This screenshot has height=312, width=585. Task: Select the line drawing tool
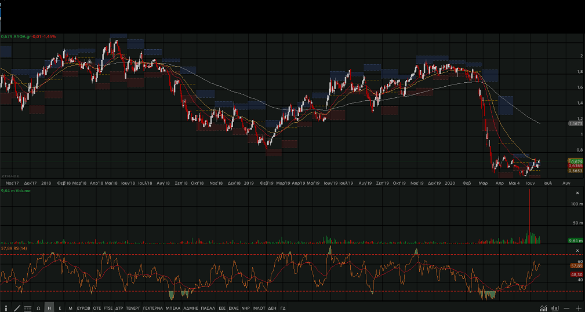pos(16,308)
